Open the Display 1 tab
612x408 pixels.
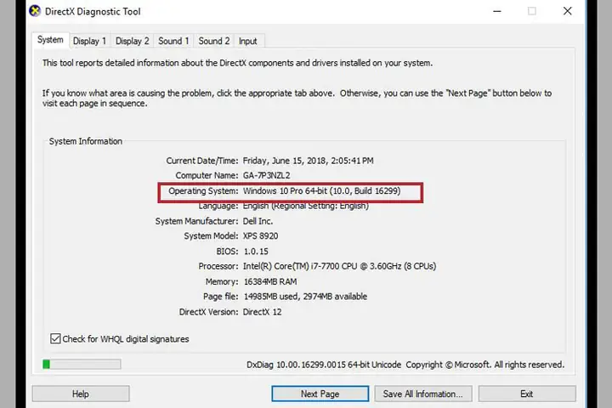(89, 41)
